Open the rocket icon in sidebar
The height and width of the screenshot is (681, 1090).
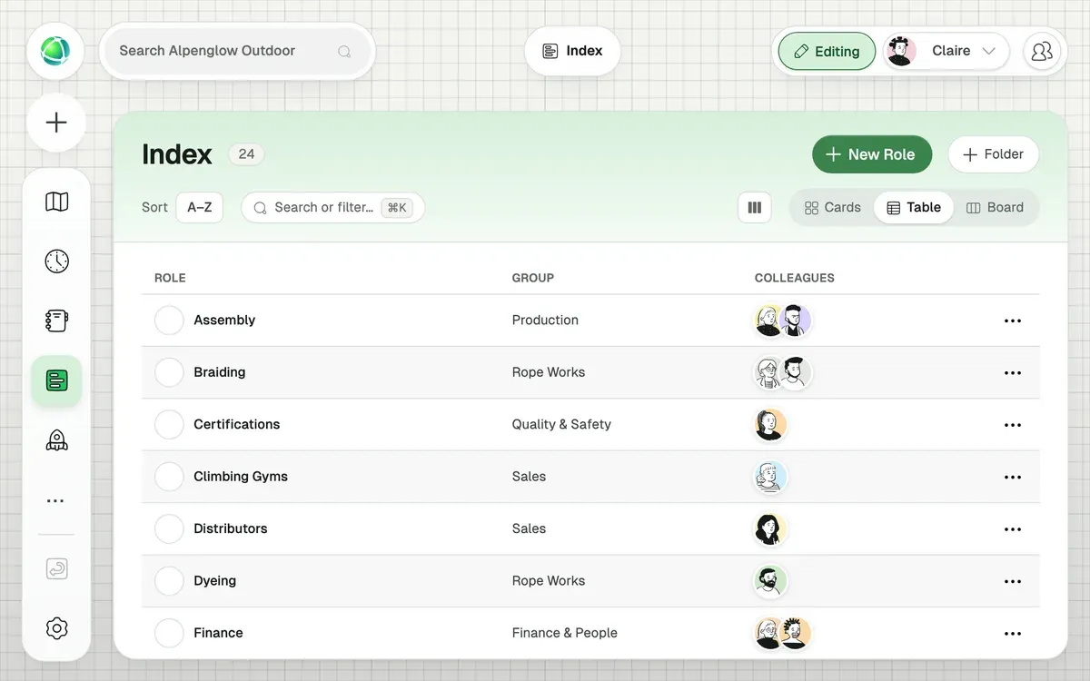pos(56,440)
